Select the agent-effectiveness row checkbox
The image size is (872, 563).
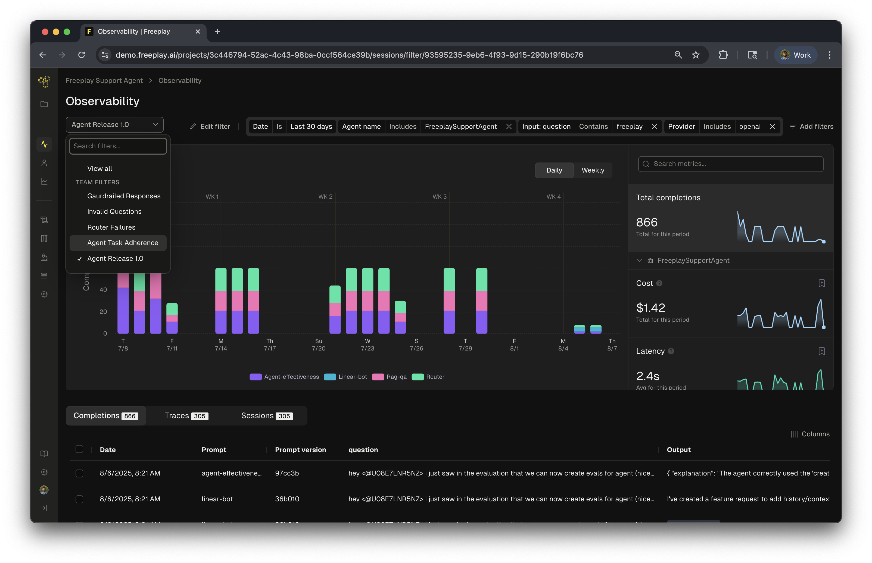coord(79,473)
